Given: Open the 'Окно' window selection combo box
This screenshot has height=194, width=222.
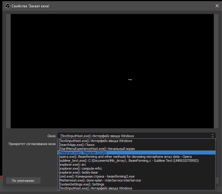Looking at the screenshot, I should [136, 136].
